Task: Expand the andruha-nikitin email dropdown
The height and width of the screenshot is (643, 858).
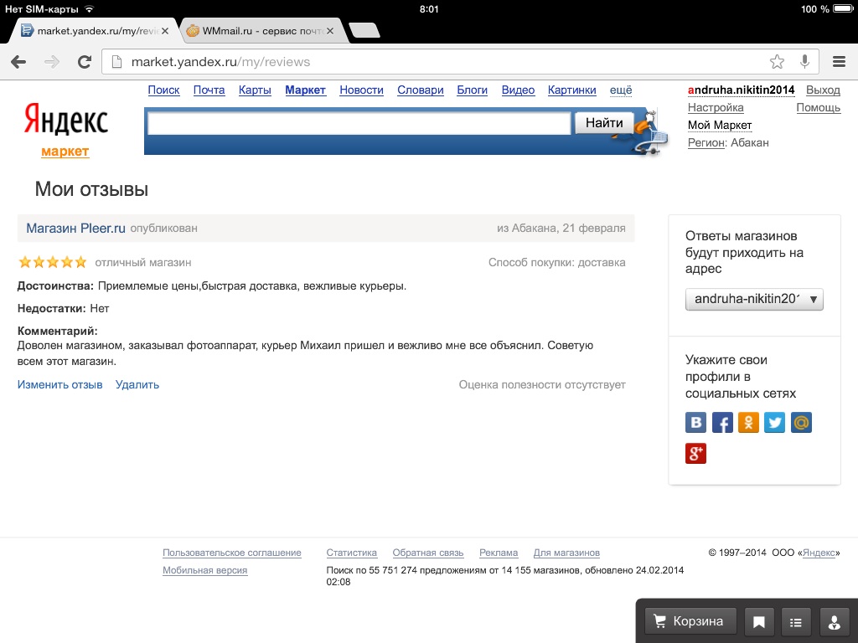Action: [754, 299]
